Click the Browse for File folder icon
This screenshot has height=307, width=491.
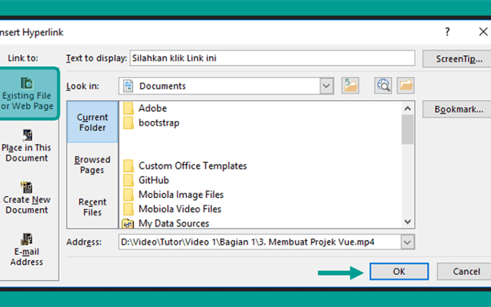tap(406, 86)
